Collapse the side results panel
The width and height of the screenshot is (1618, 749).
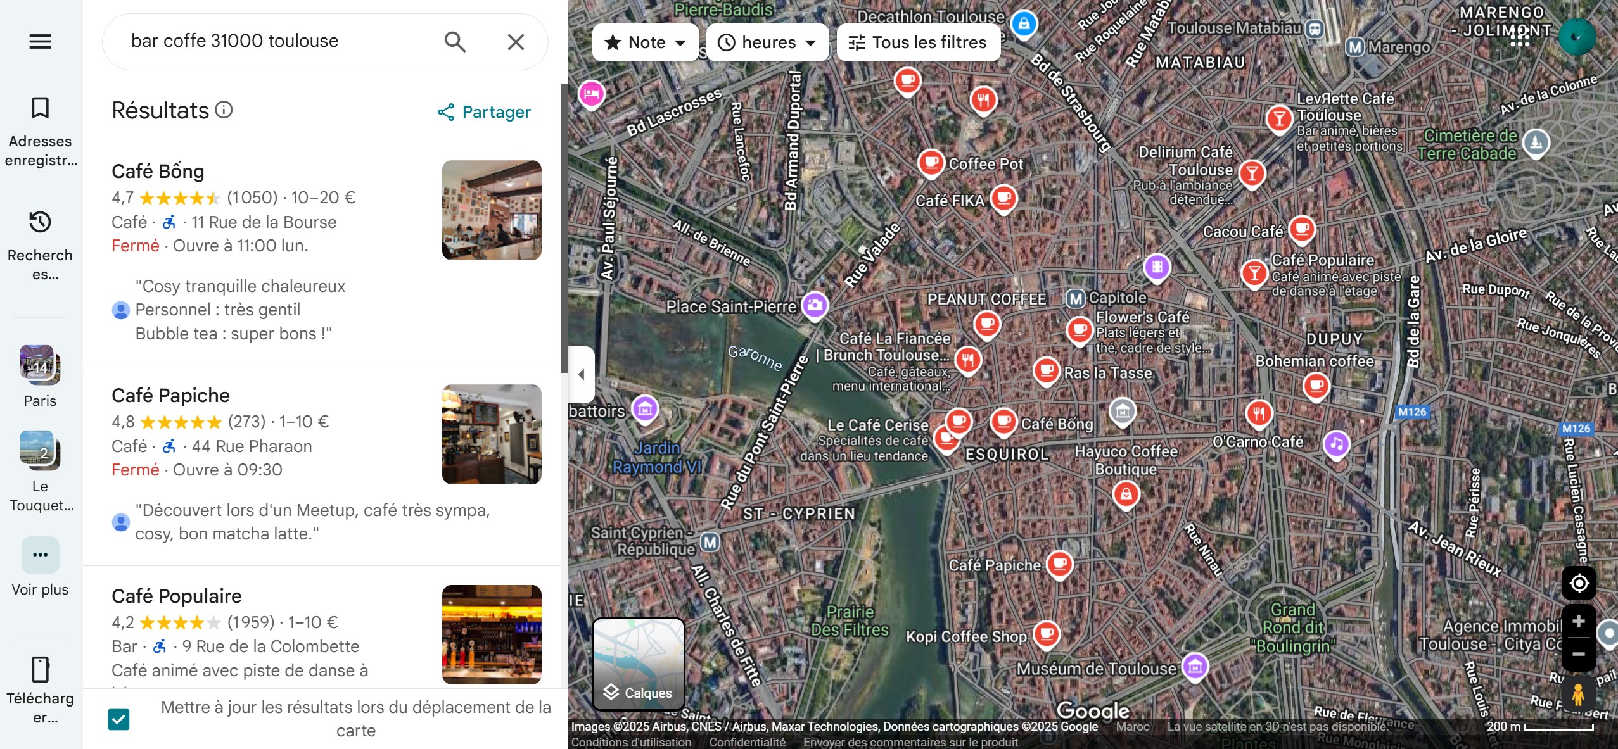[x=581, y=374]
